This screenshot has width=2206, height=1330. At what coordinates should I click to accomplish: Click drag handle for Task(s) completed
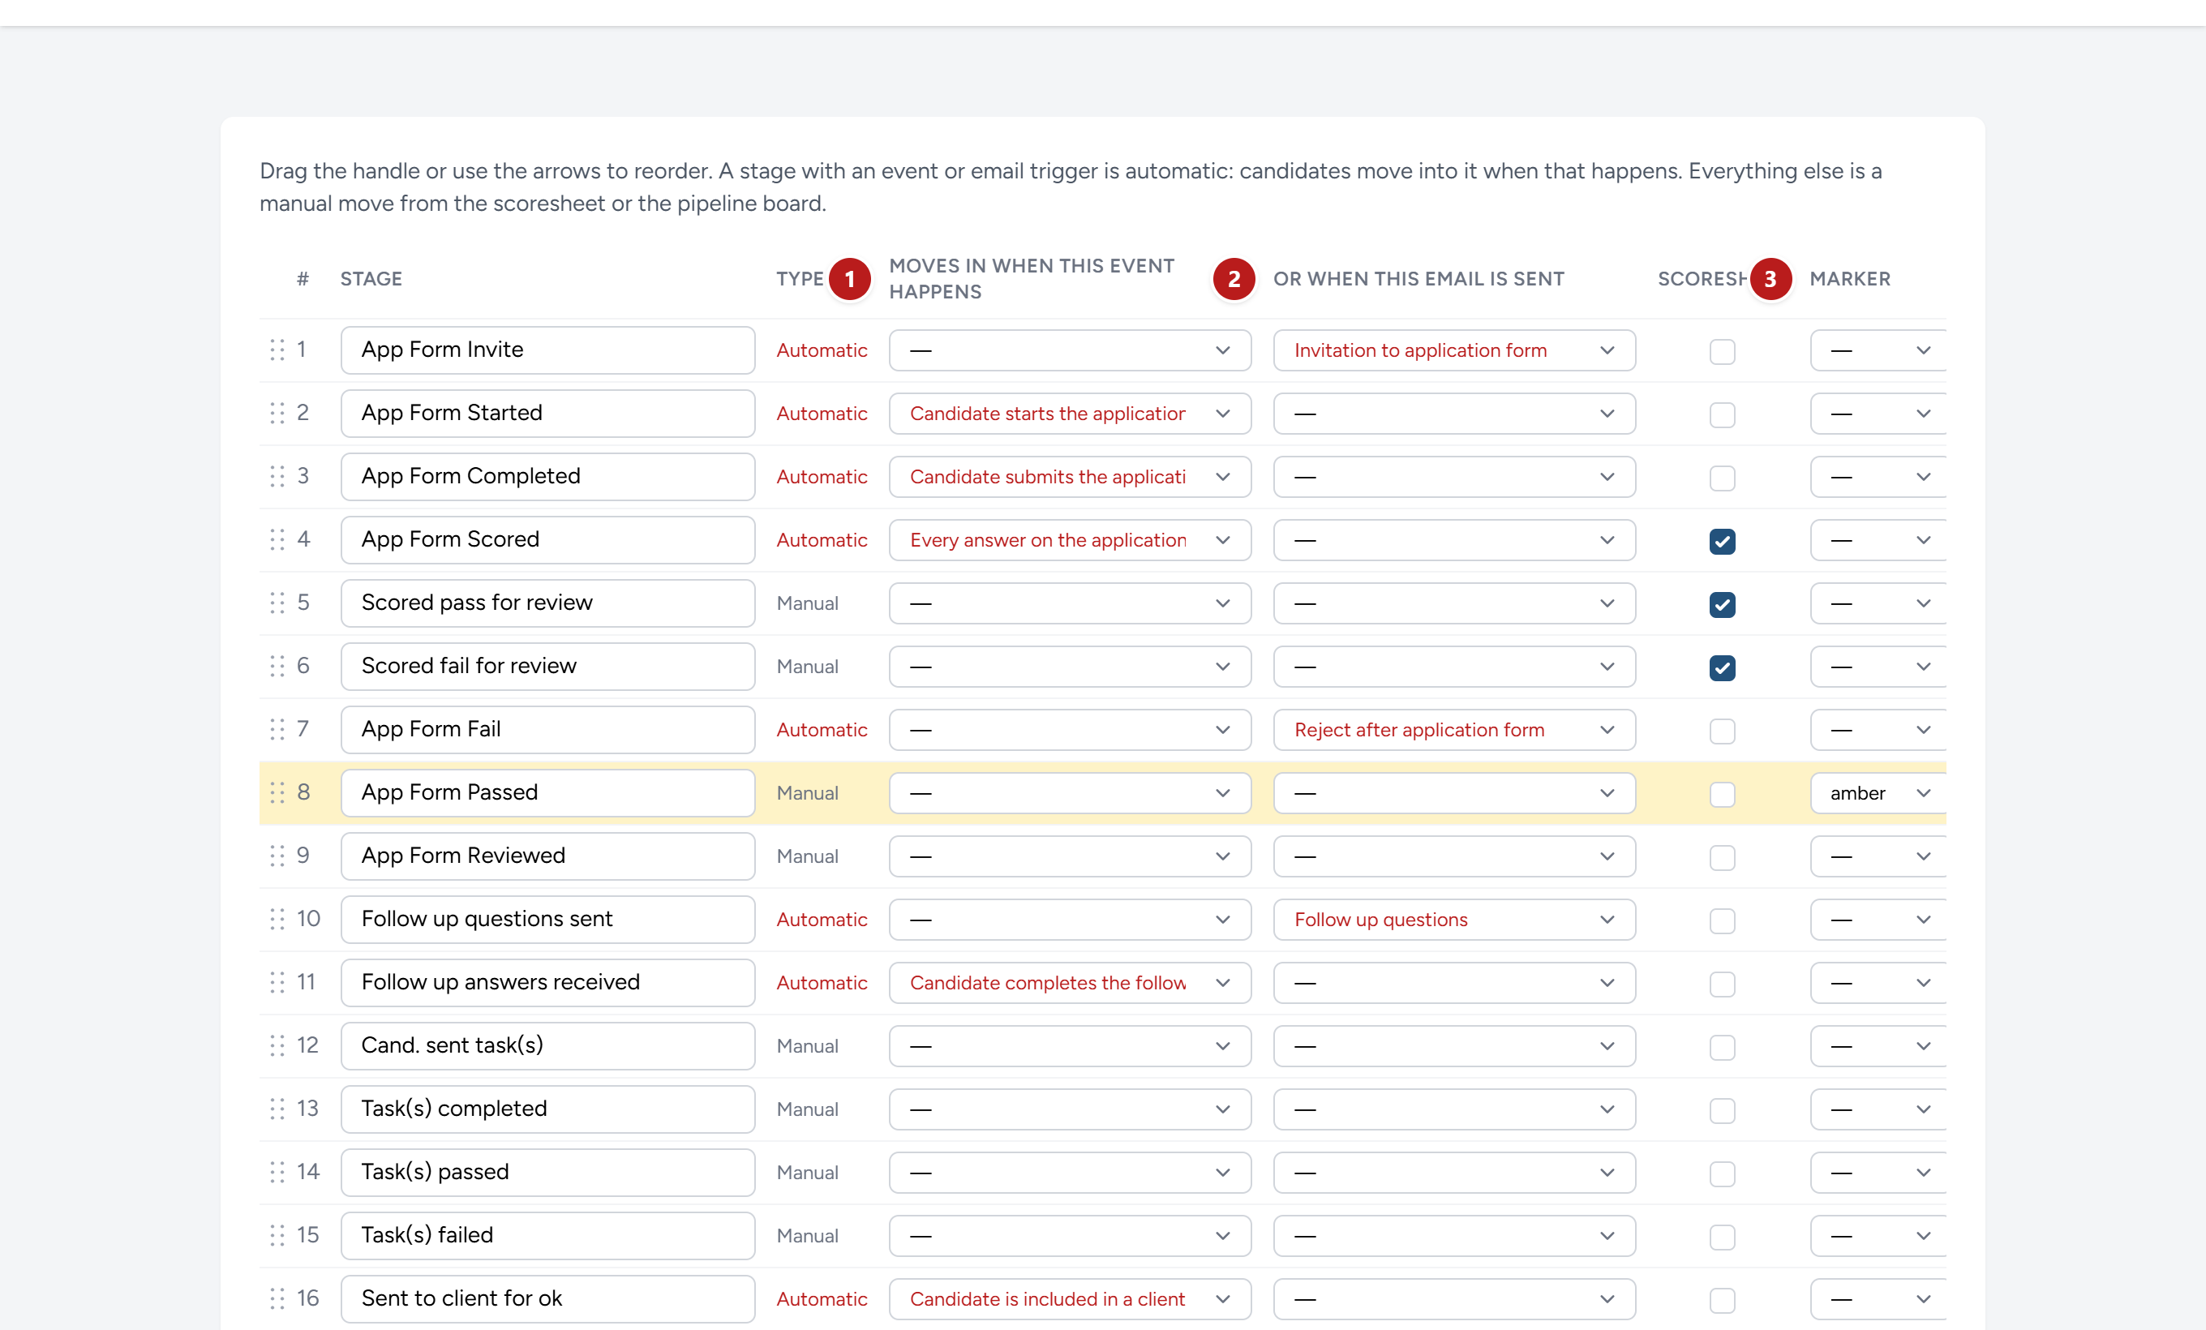(277, 1109)
